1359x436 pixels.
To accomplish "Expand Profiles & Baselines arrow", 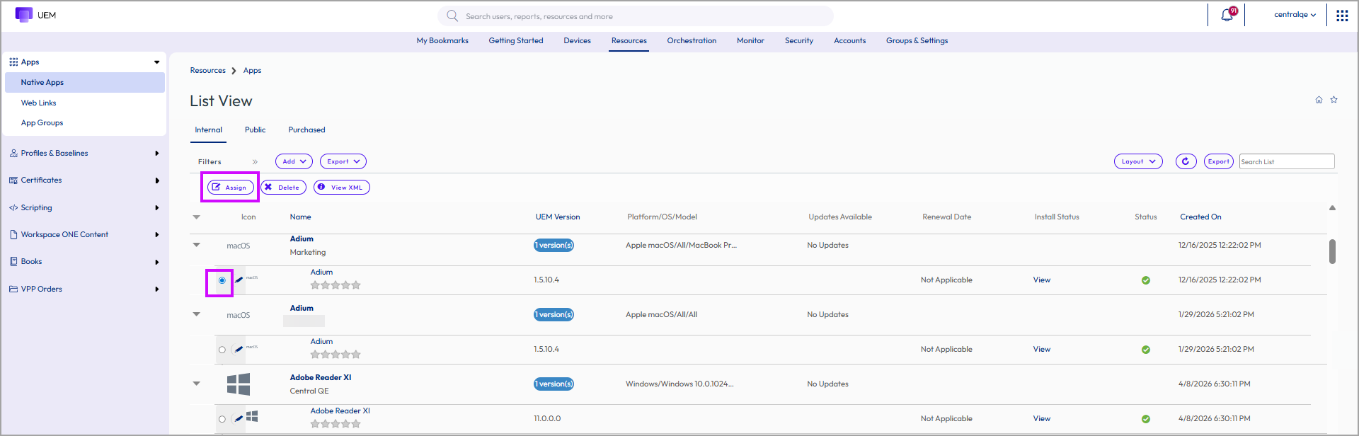I will point(156,153).
